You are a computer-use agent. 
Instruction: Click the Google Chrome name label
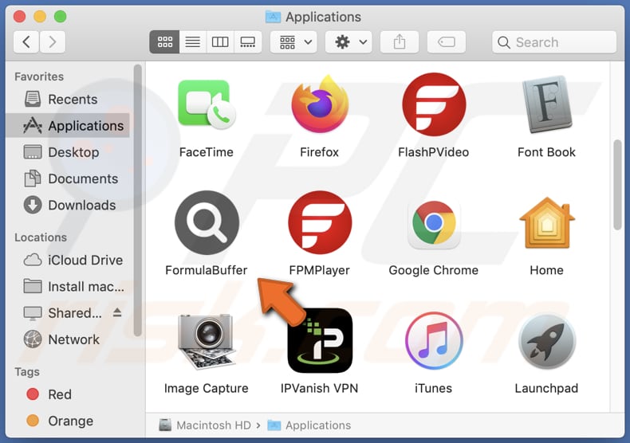click(434, 270)
